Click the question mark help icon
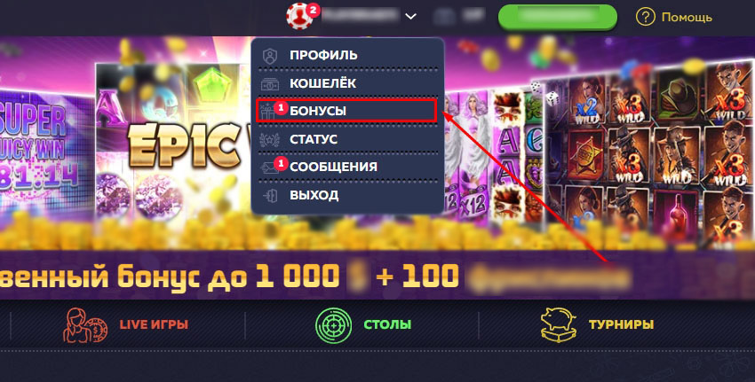755x382 pixels. [x=645, y=18]
